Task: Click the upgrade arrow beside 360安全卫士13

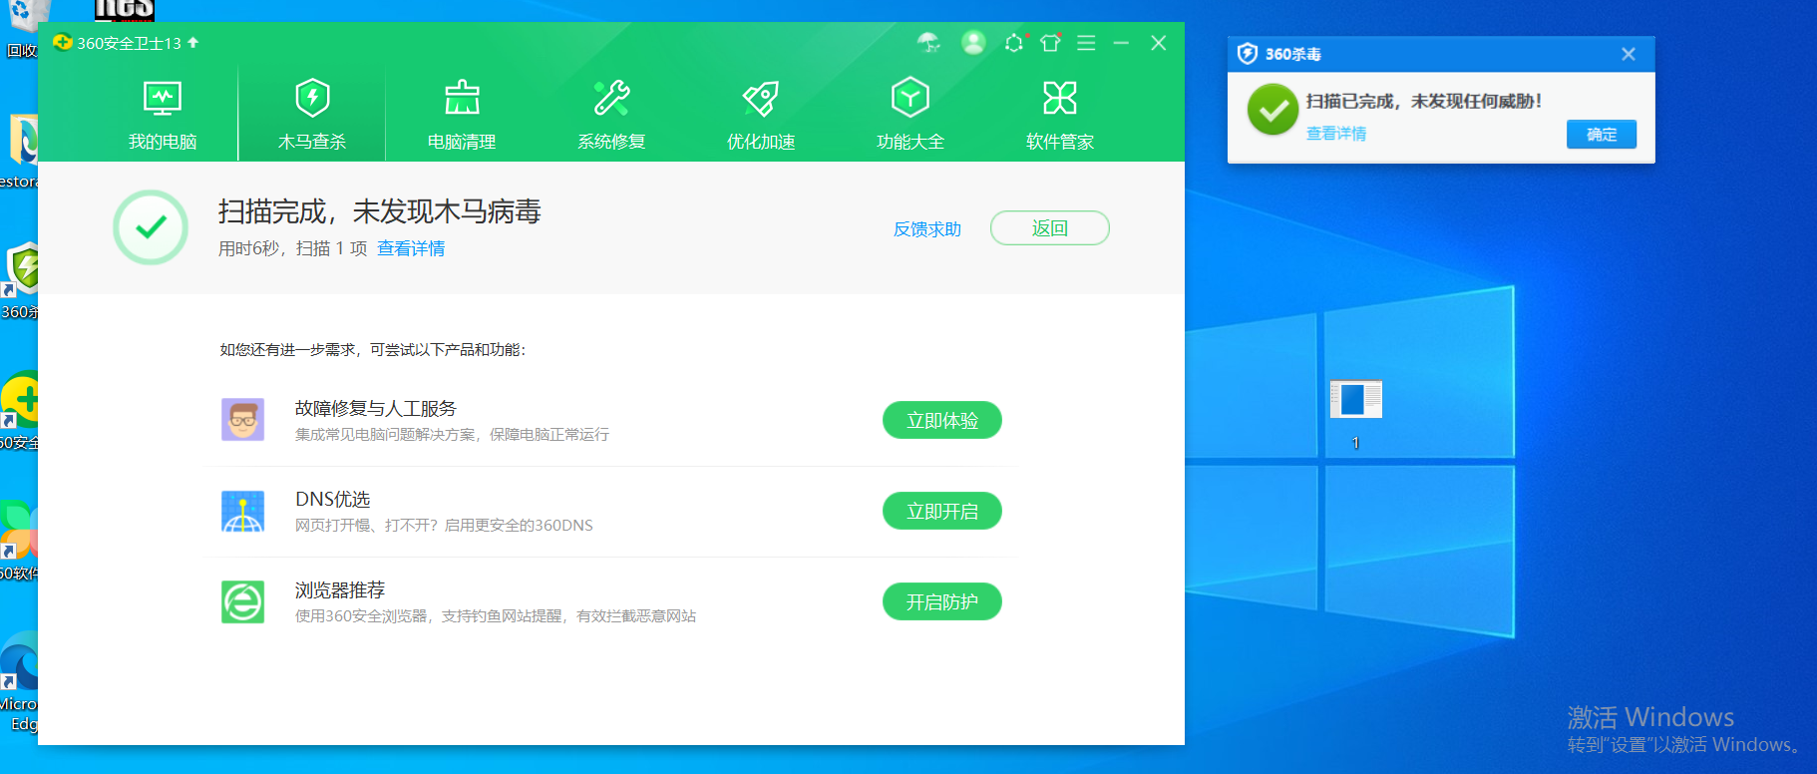Action: [193, 43]
